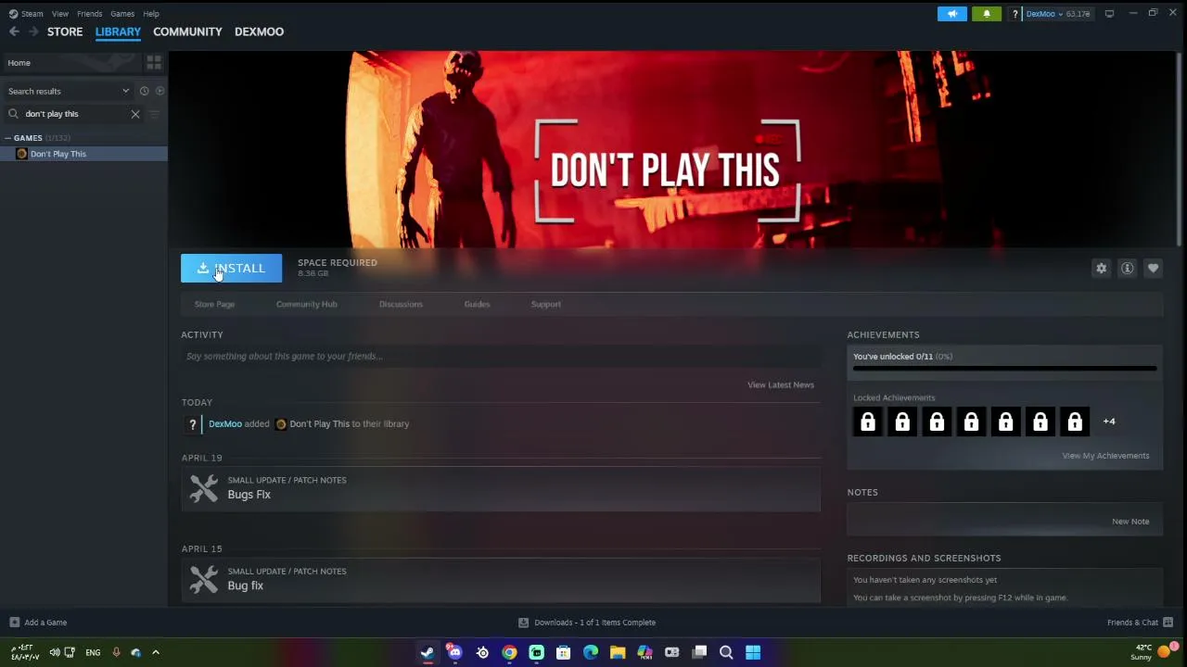Open the DEXMOO profile tab
Image resolution: width=1187 pixels, height=667 pixels.
[259, 31]
